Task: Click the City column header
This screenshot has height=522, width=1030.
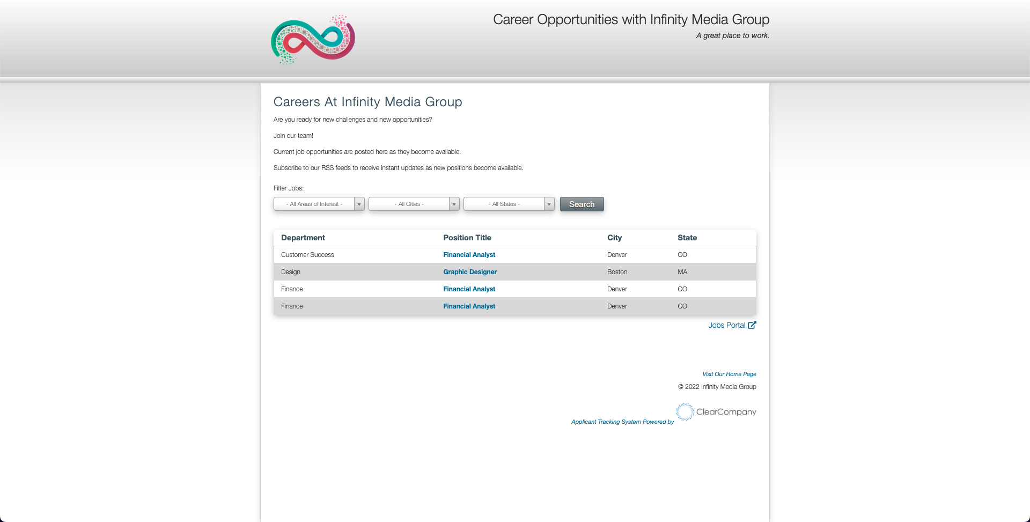Action: (x=614, y=238)
